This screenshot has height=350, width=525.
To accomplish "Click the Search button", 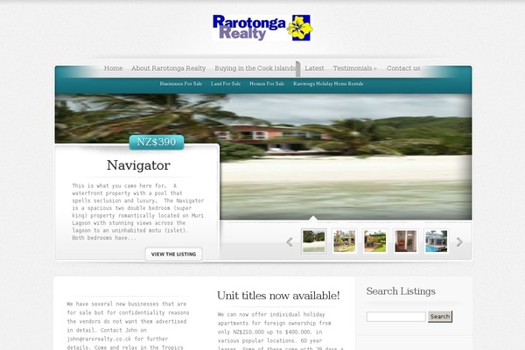I will click(x=440, y=317).
